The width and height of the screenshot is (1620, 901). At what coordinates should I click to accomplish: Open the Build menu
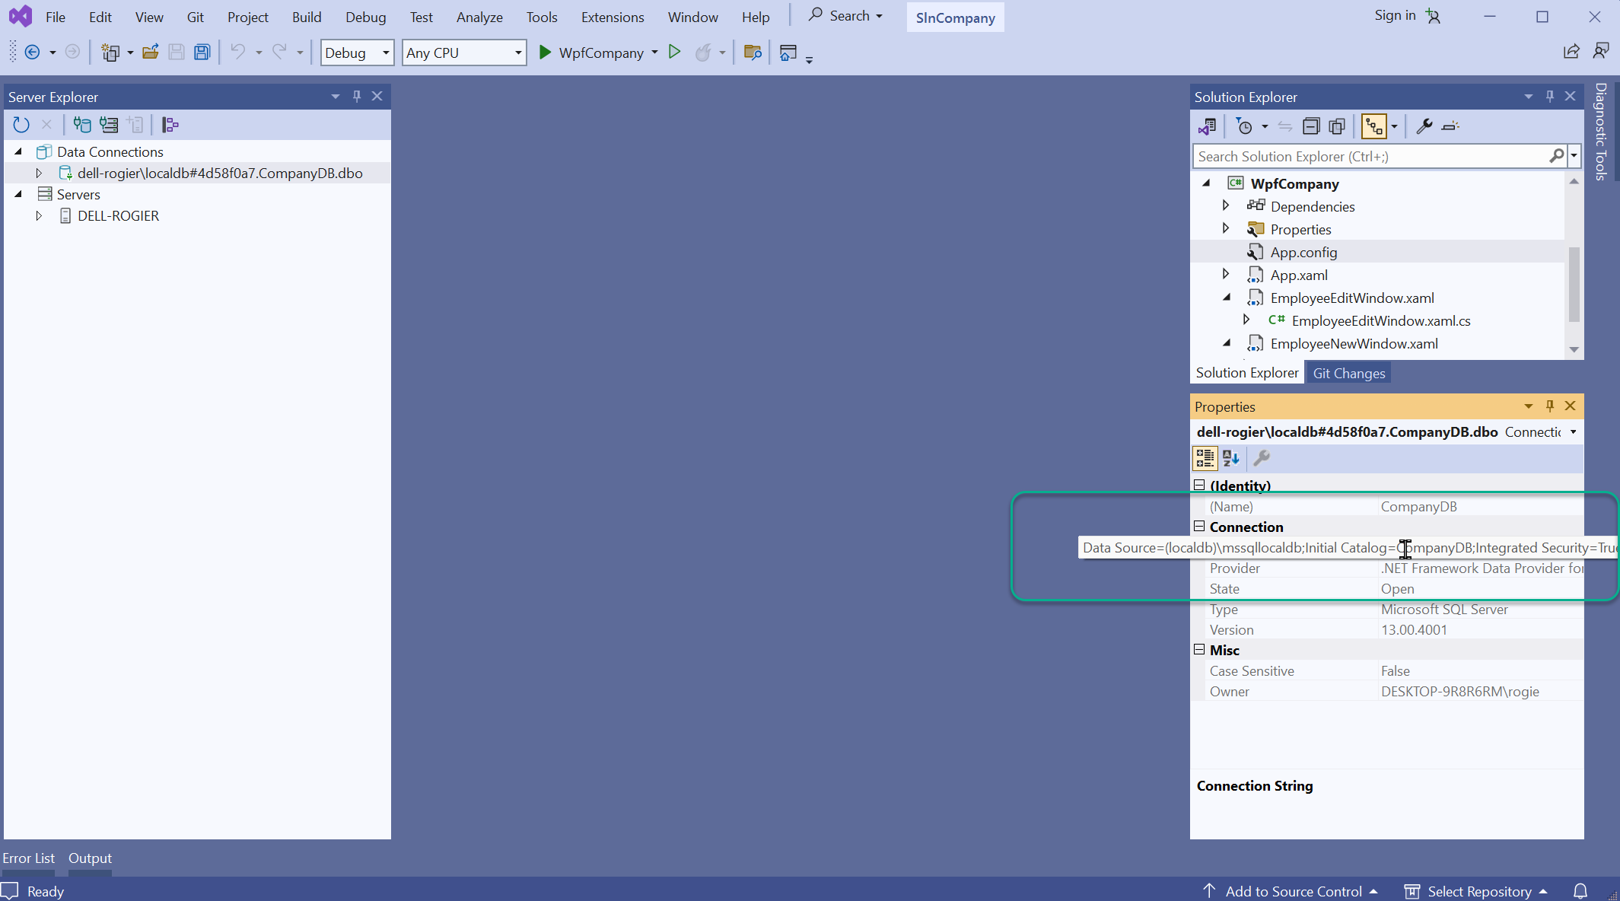pos(307,17)
